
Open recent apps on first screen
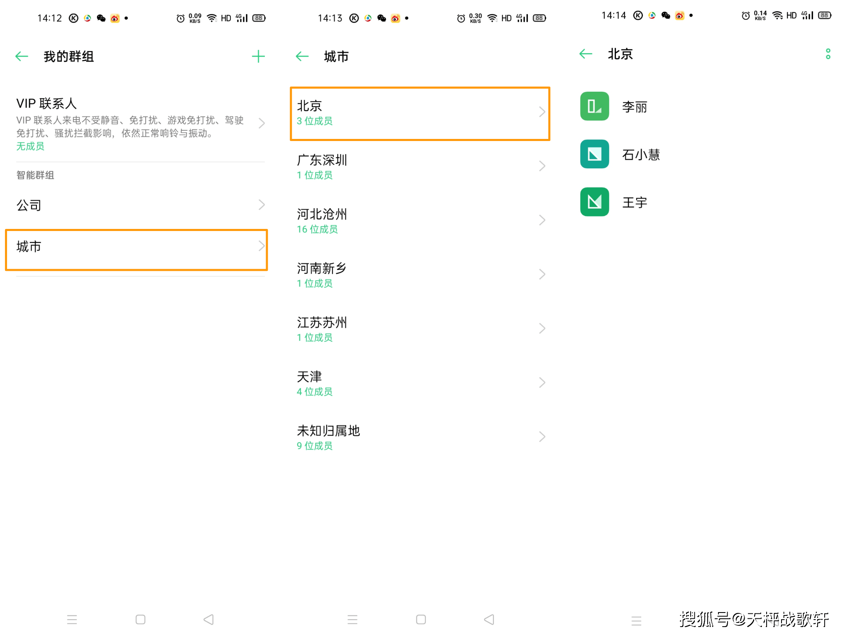point(72,620)
